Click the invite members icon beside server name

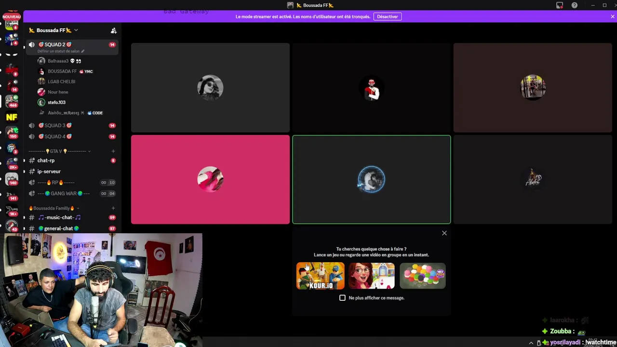[114, 30]
